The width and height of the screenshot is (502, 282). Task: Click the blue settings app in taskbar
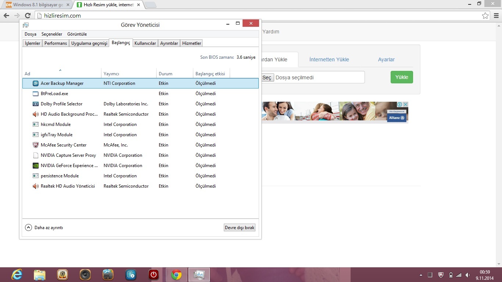coord(131,275)
